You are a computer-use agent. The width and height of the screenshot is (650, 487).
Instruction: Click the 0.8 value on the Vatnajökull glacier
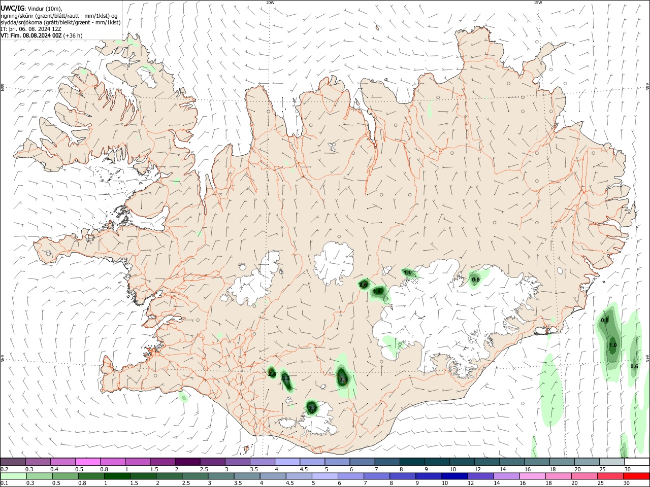(x=476, y=280)
